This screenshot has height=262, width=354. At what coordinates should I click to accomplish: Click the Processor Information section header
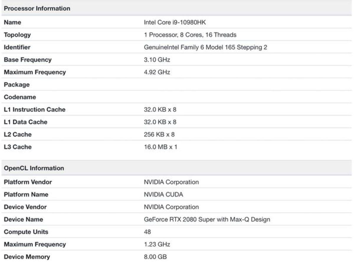tap(37, 9)
